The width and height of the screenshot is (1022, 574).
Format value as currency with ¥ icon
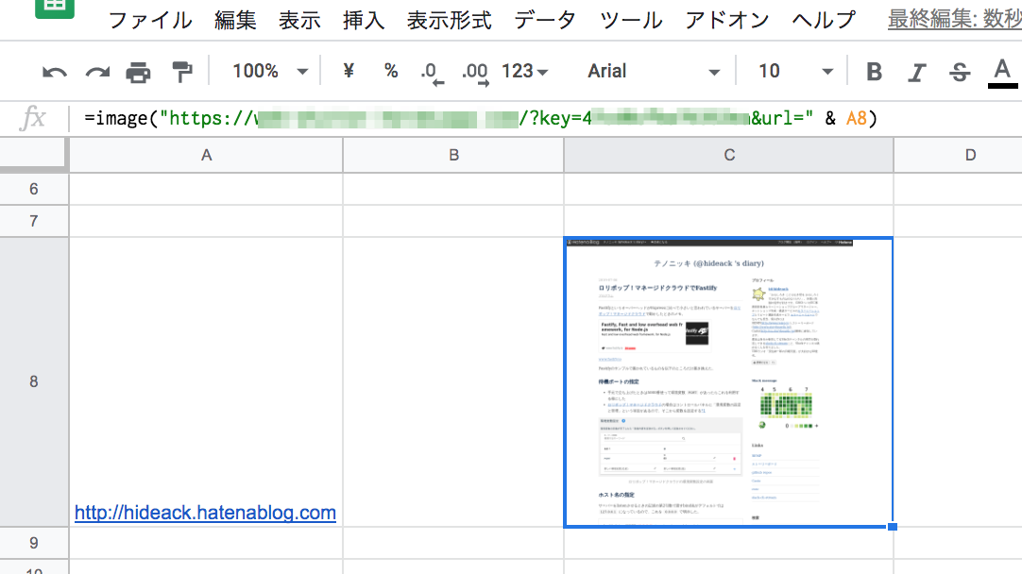pos(347,71)
